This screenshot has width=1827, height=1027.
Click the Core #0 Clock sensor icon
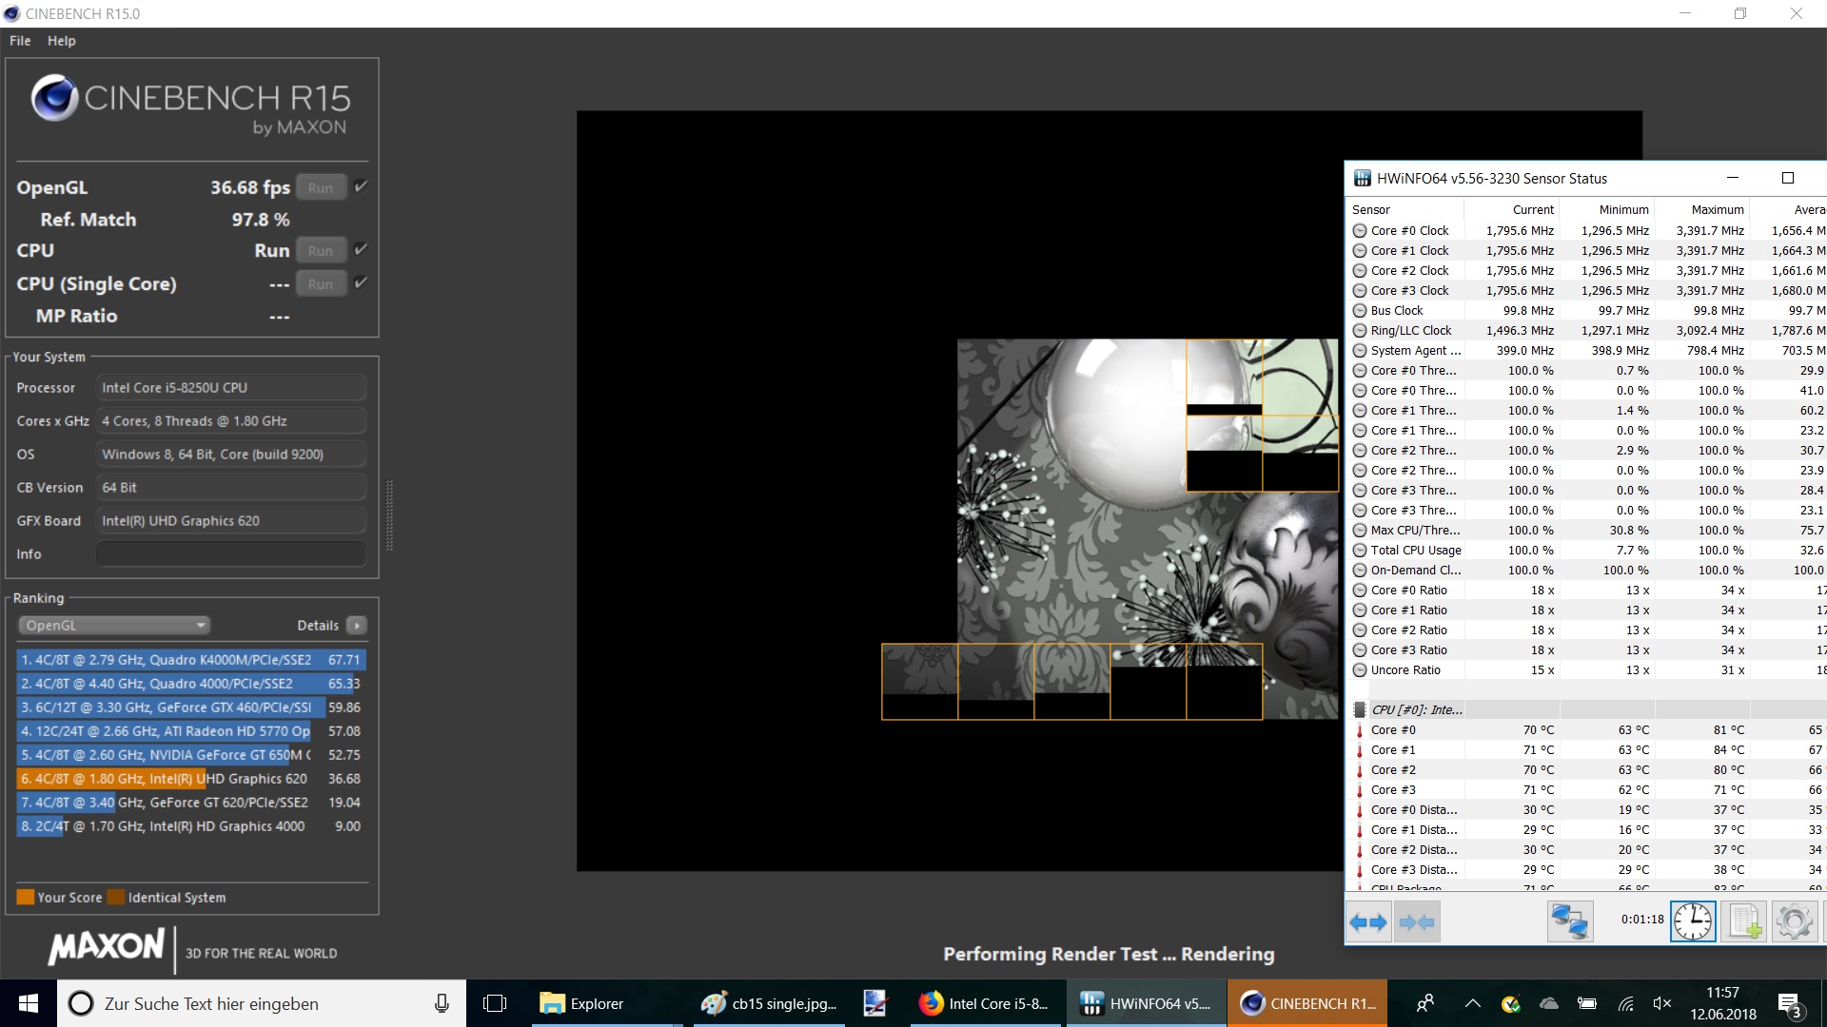[x=1360, y=231]
